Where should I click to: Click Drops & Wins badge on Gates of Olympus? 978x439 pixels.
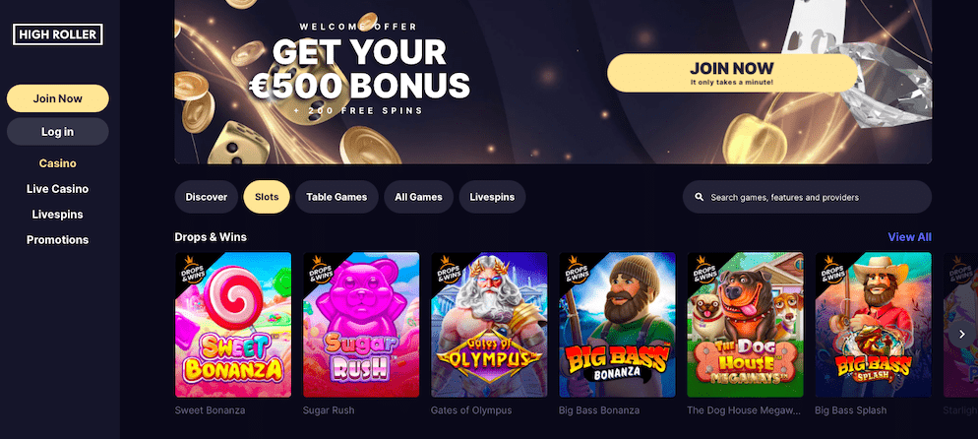pos(448,270)
